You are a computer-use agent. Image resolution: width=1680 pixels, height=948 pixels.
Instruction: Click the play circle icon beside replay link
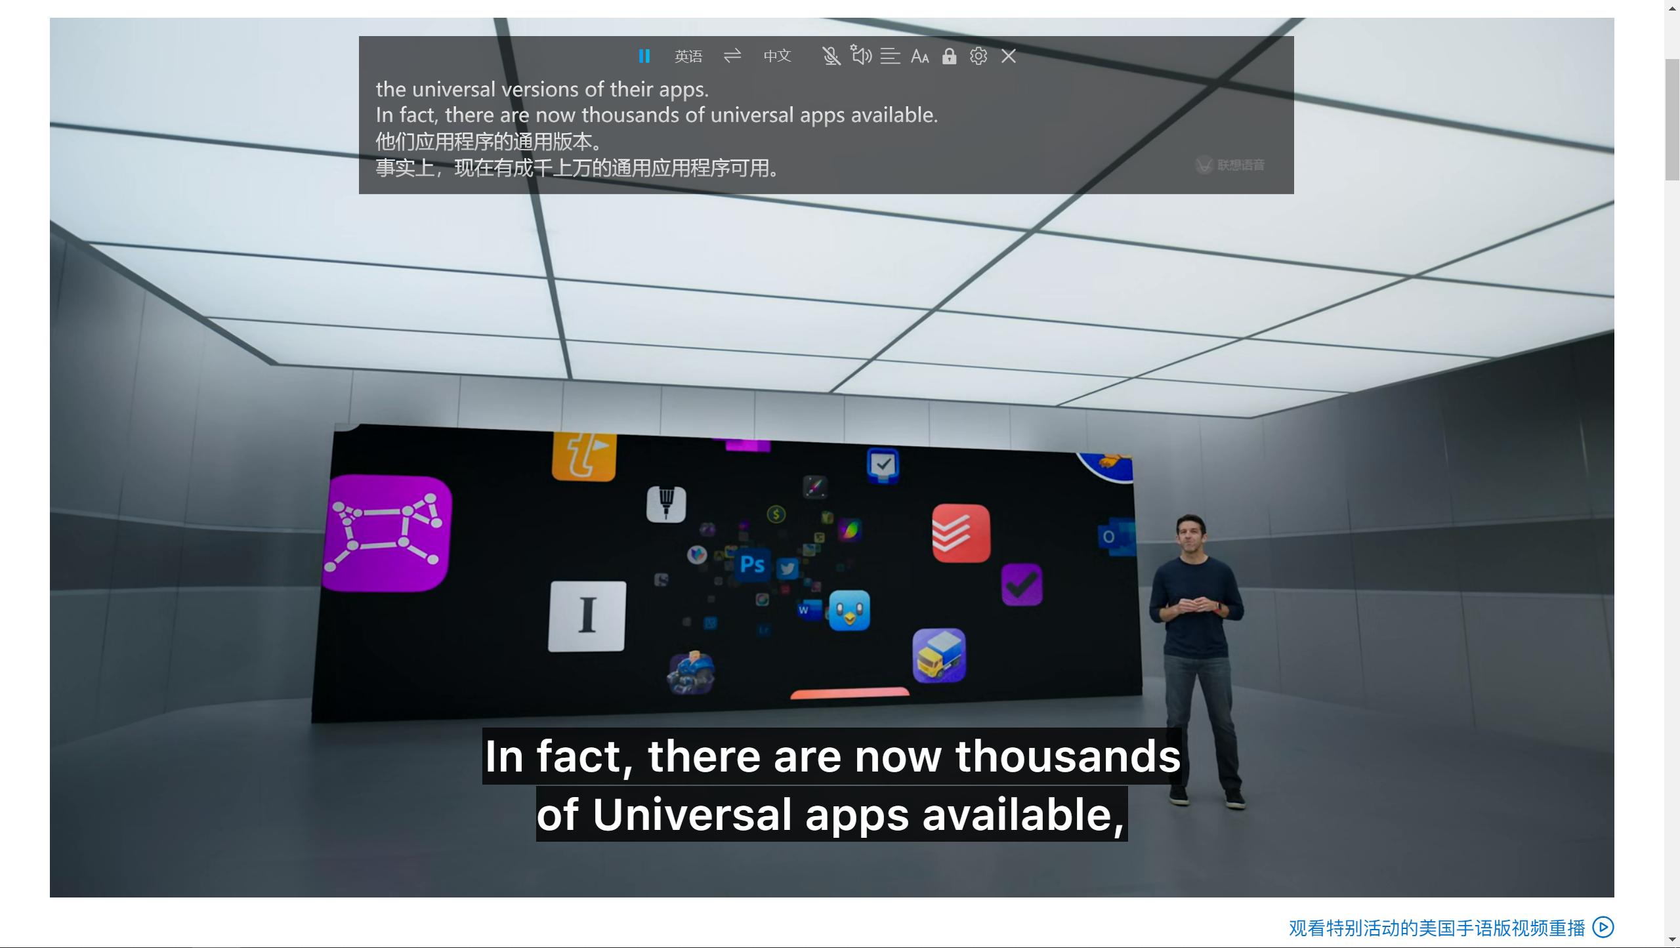(x=1603, y=927)
